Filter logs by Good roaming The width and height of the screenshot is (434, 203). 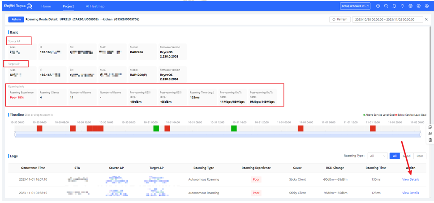click(x=407, y=156)
